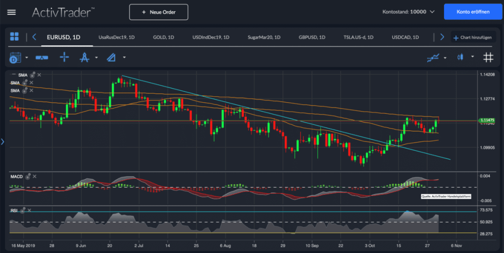The image size is (504, 253).
Task: Open the hamburger main menu
Action: [x=12, y=12]
